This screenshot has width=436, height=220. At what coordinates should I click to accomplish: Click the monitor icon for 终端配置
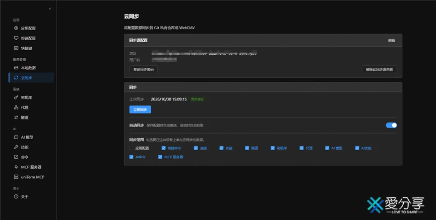(x=16, y=38)
